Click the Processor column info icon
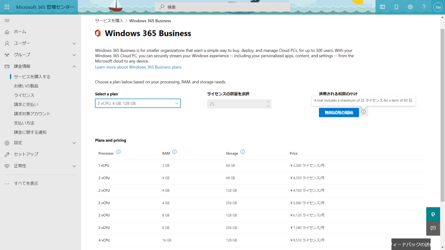The image size is (445, 250). tap(118, 152)
